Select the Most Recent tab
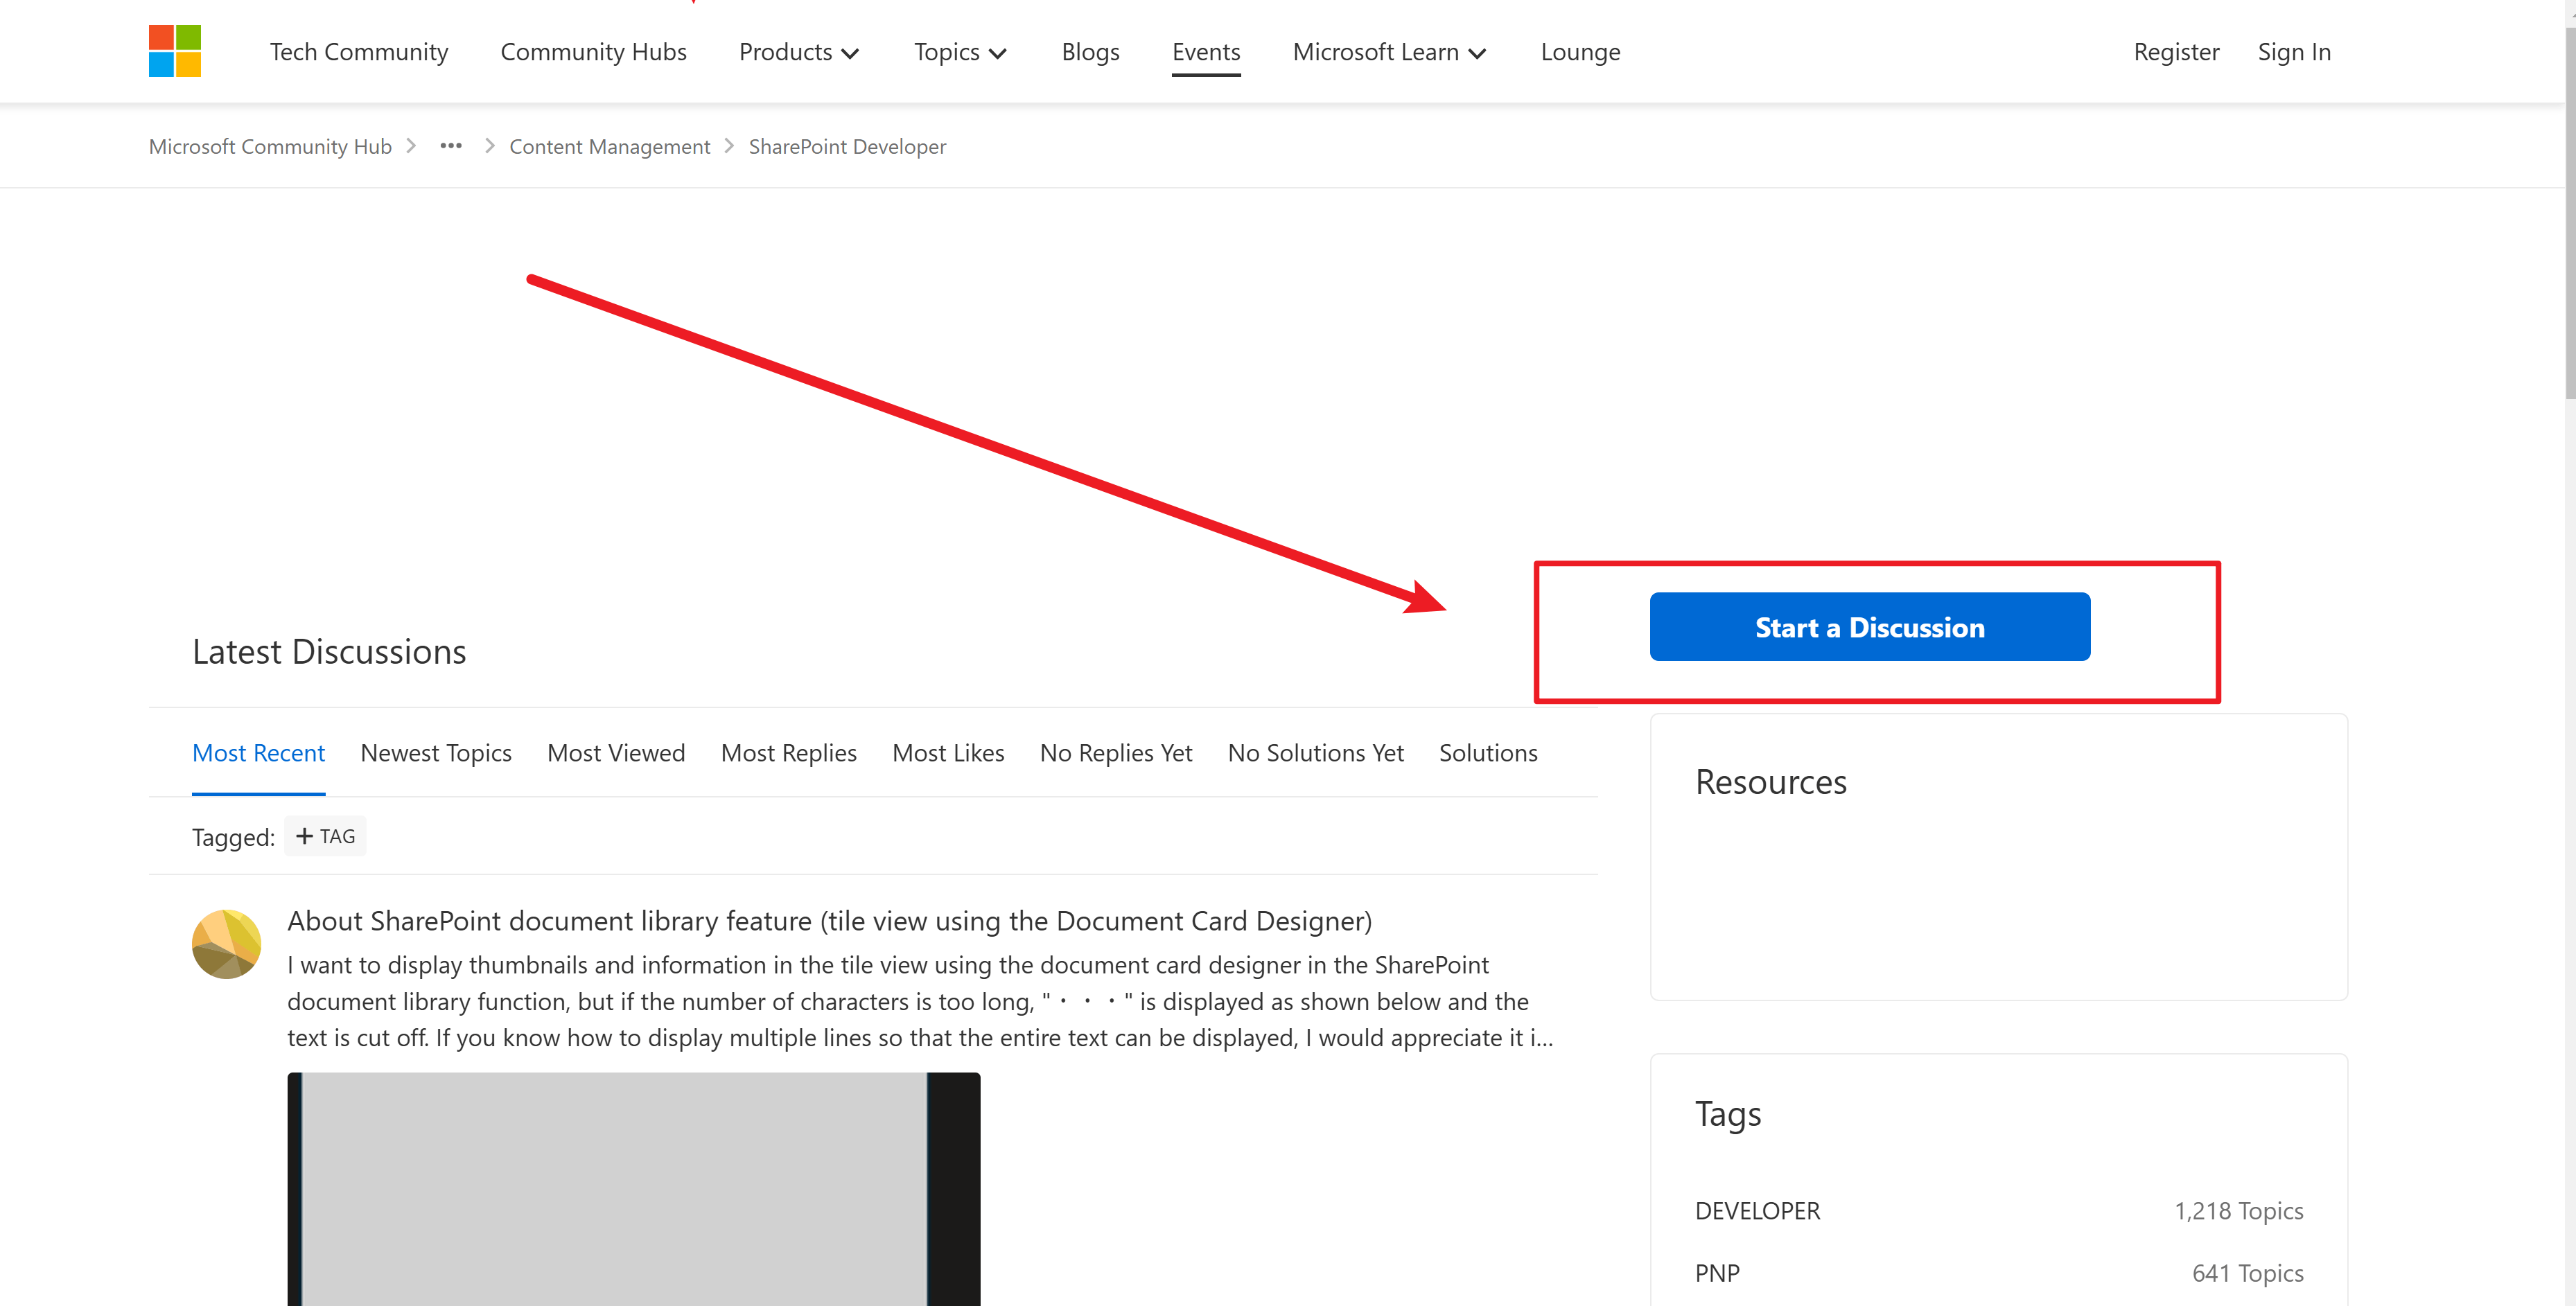Image resolution: width=2576 pixels, height=1306 pixels. coord(258,753)
